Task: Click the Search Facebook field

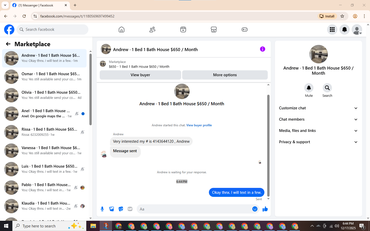Action: coord(52,30)
